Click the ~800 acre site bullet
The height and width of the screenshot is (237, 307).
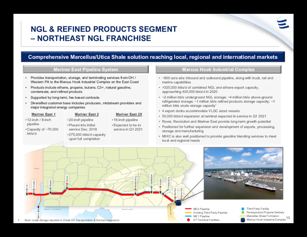click(218, 80)
